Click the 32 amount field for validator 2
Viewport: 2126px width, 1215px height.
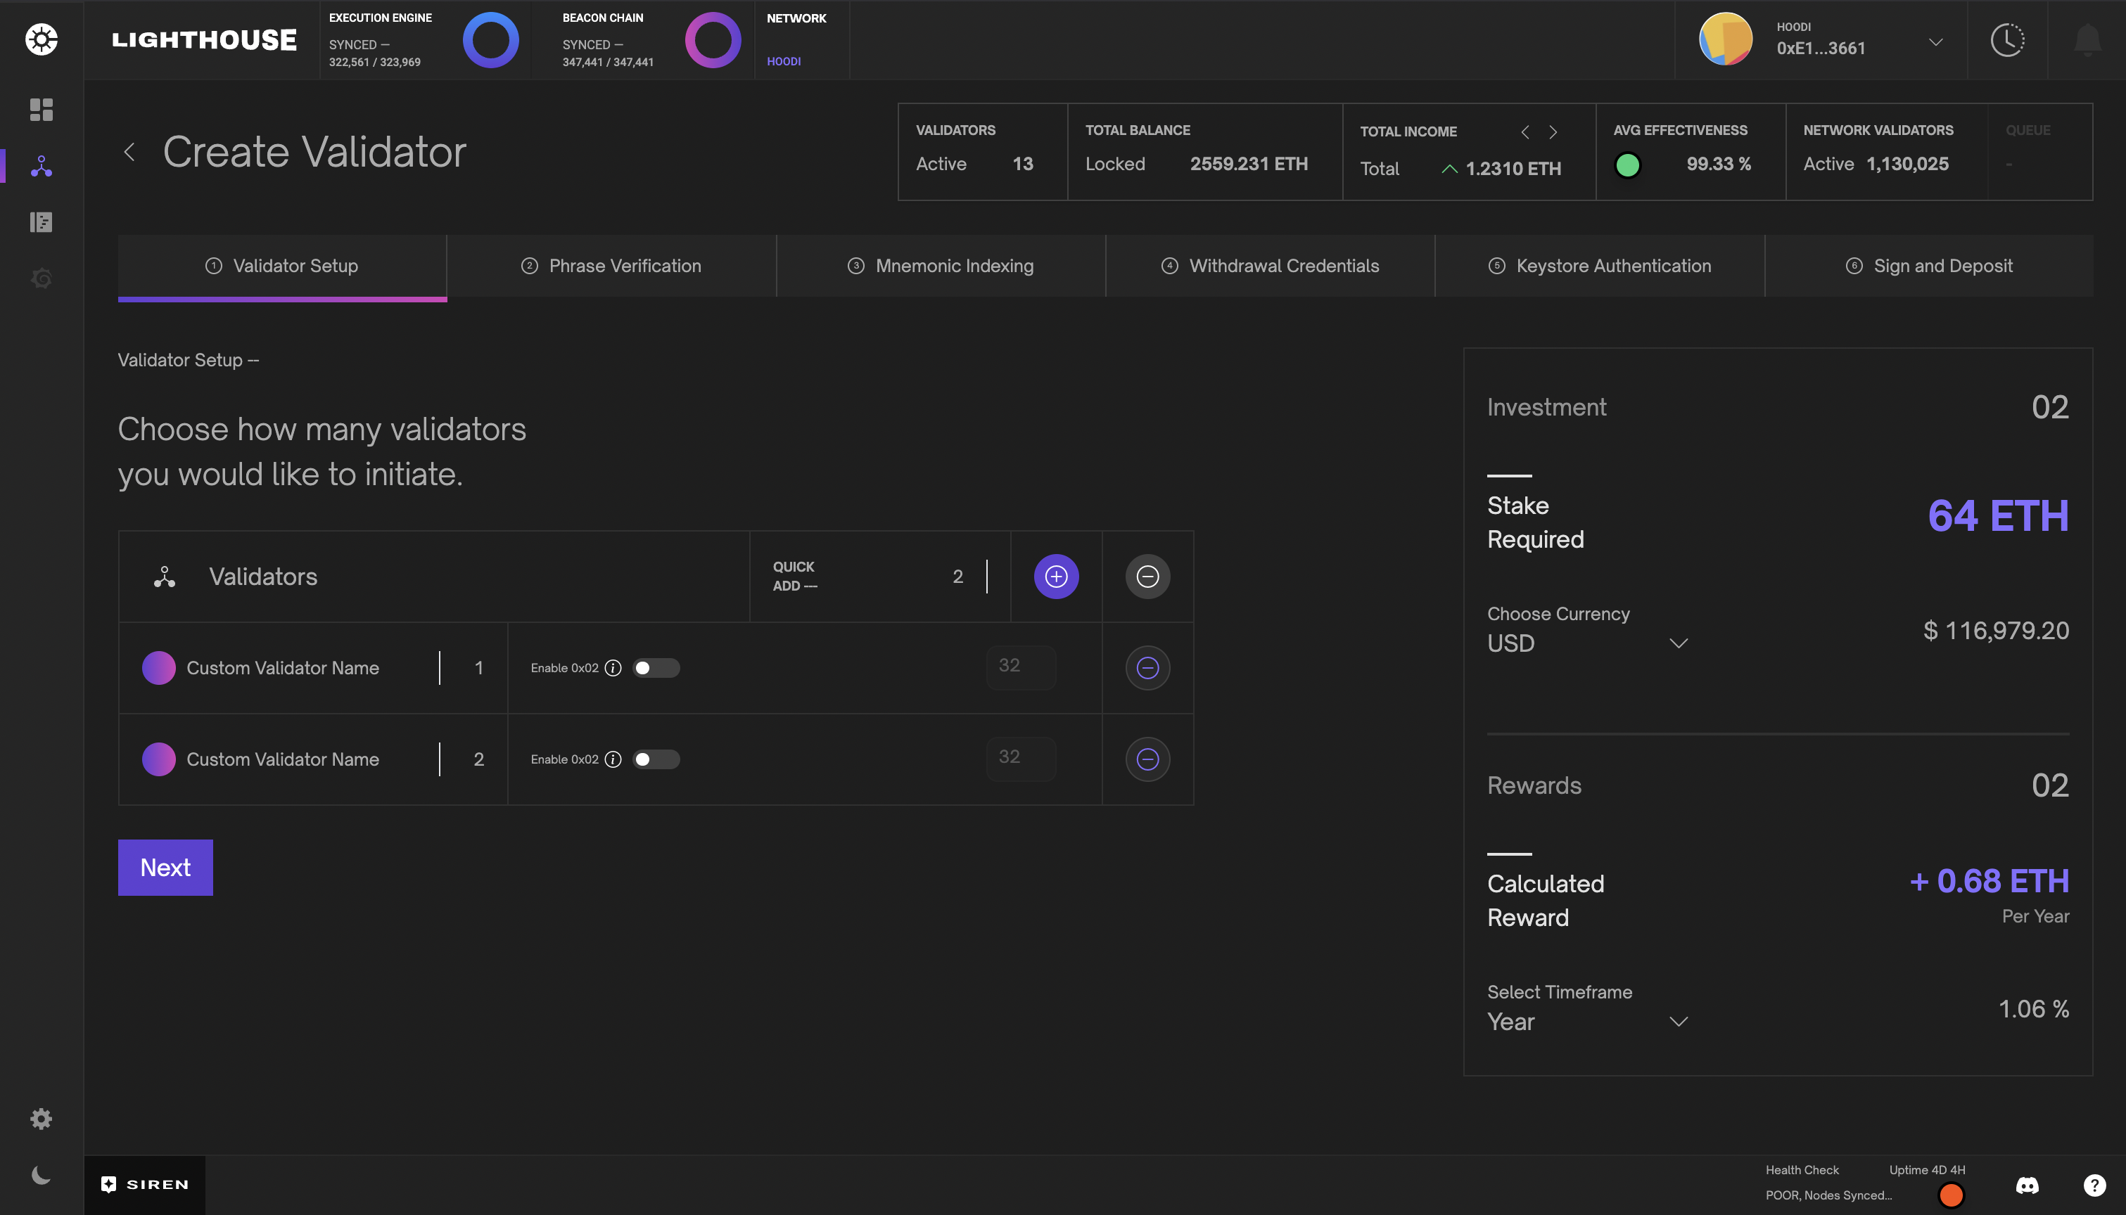click(1021, 759)
